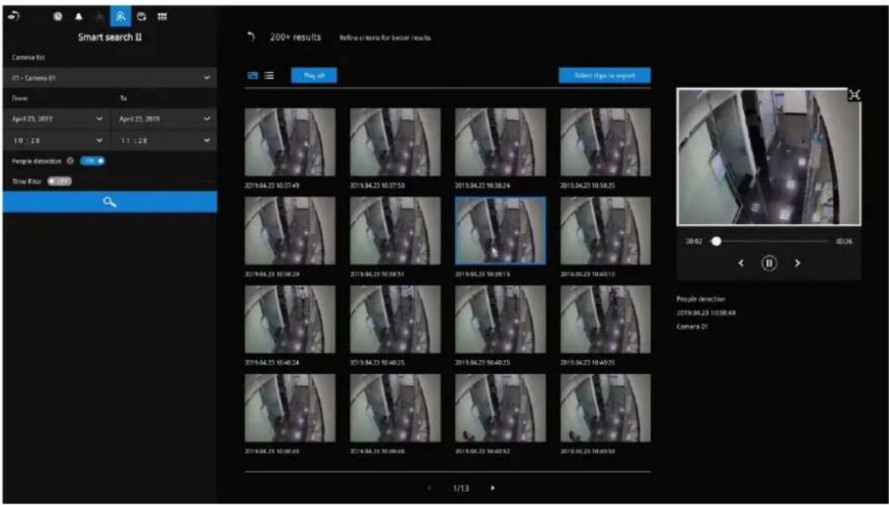Expand preview video to full screen
Image resolution: width=889 pixels, height=505 pixels.
tap(854, 95)
